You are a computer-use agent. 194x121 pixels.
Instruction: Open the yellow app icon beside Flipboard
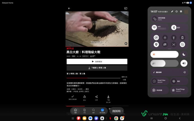pyautogui.click(x=84, y=118)
